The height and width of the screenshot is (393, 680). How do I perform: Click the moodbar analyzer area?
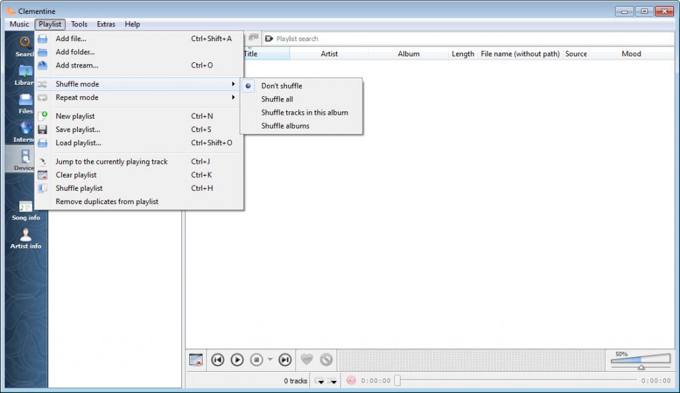[471, 360]
